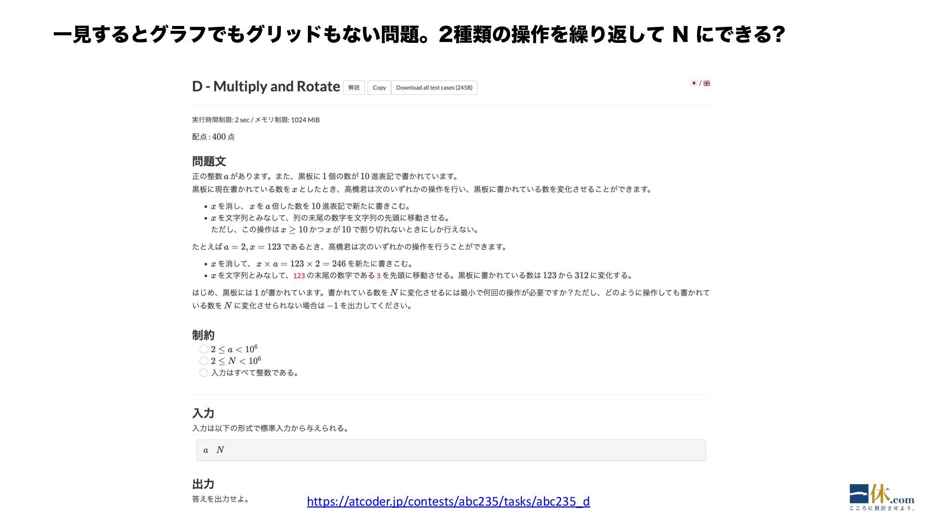The height and width of the screenshot is (520, 925).
Task: Click the red 123 highlighted text
Action: 299,276
